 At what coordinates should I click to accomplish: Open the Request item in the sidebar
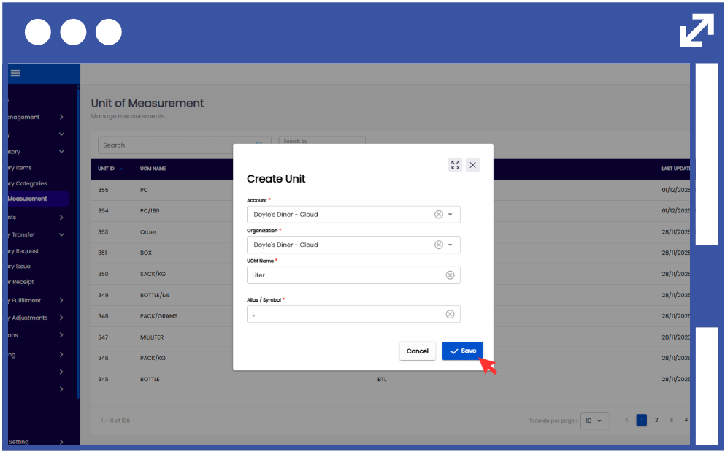[x=23, y=251]
